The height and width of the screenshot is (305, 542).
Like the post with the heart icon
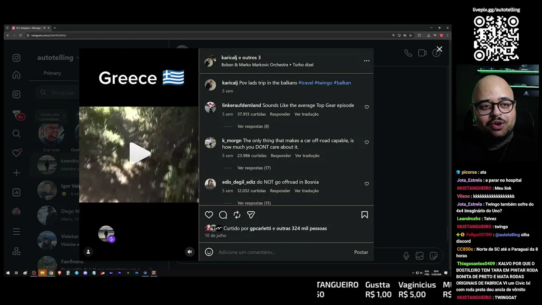209,215
